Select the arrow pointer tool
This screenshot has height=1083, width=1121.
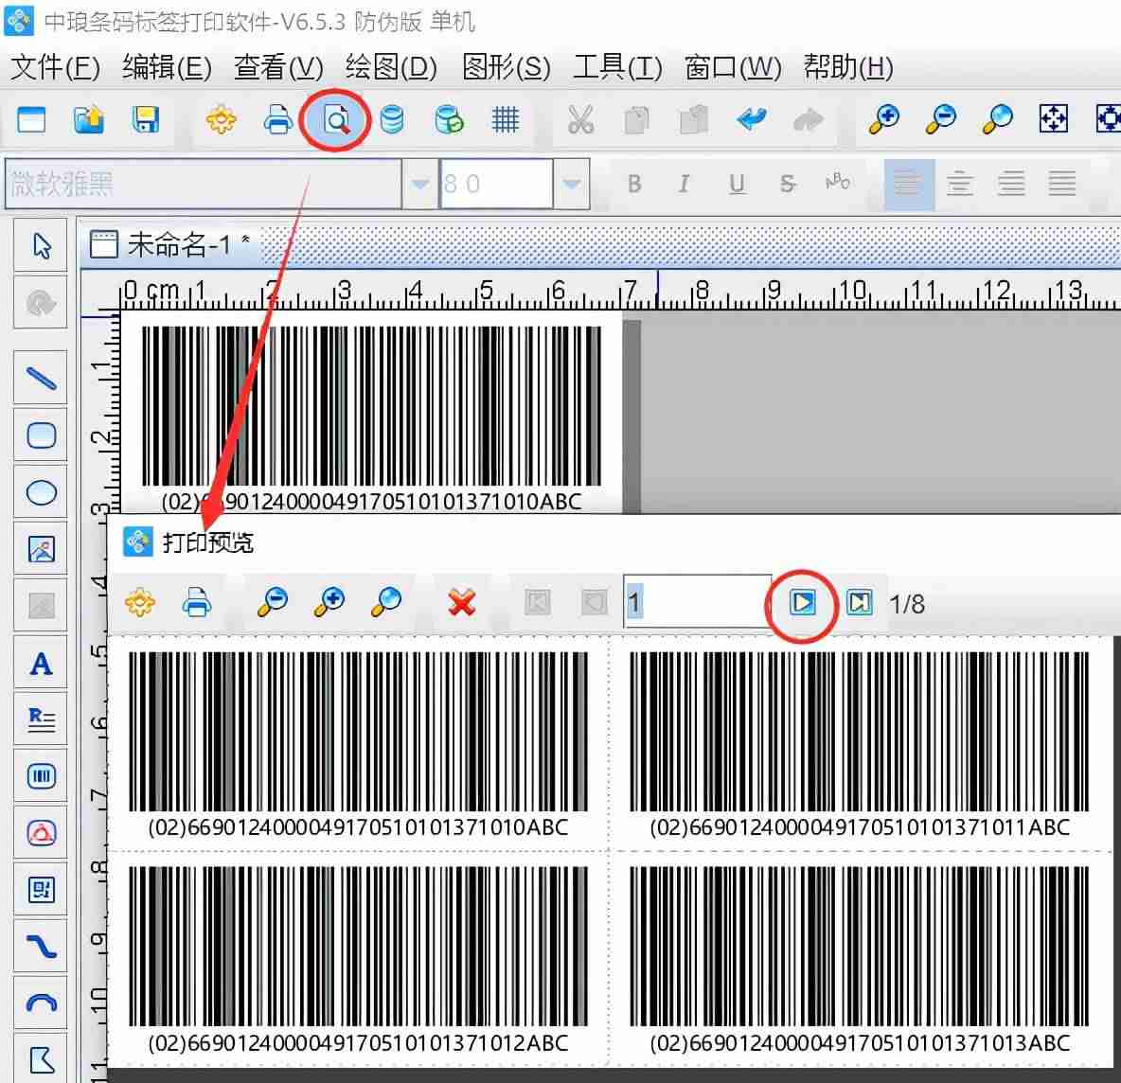[41, 245]
